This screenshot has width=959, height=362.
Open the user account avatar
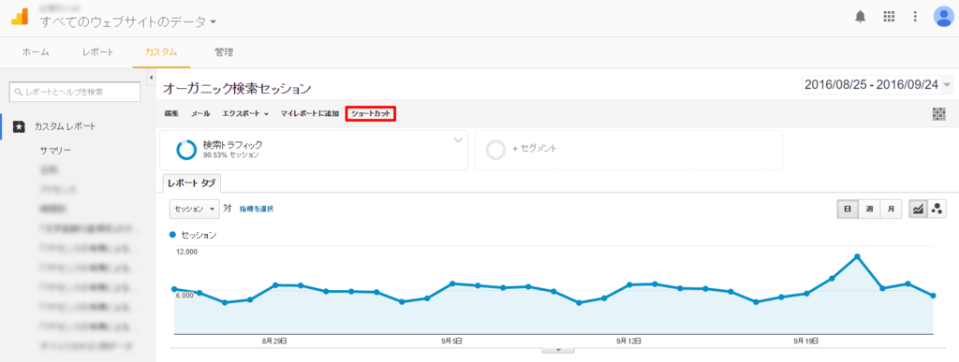943,17
